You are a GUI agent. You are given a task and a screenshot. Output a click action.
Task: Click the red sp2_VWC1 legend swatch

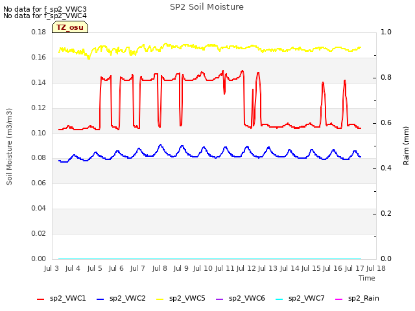(x=40, y=299)
